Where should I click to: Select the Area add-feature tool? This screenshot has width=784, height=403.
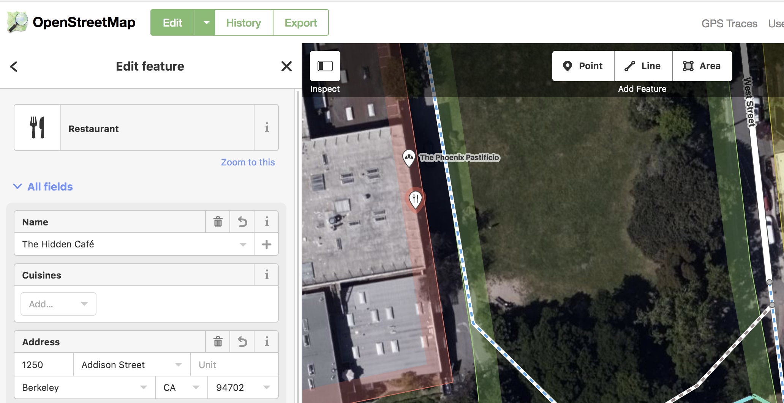[702, 66]
